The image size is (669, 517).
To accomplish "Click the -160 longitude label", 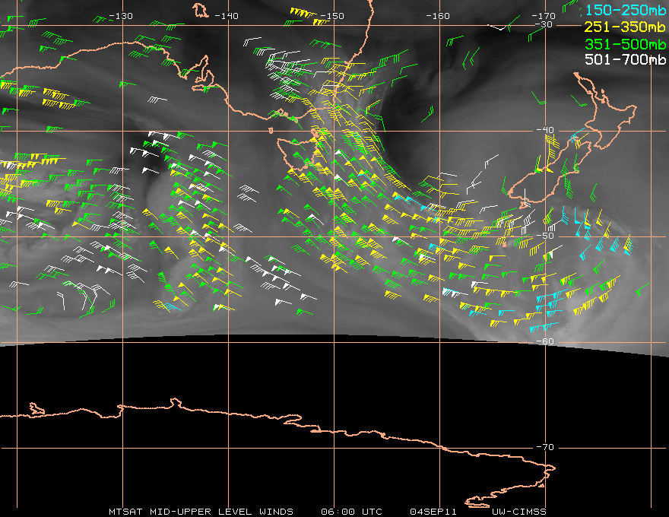I will (x=437, y=16).
